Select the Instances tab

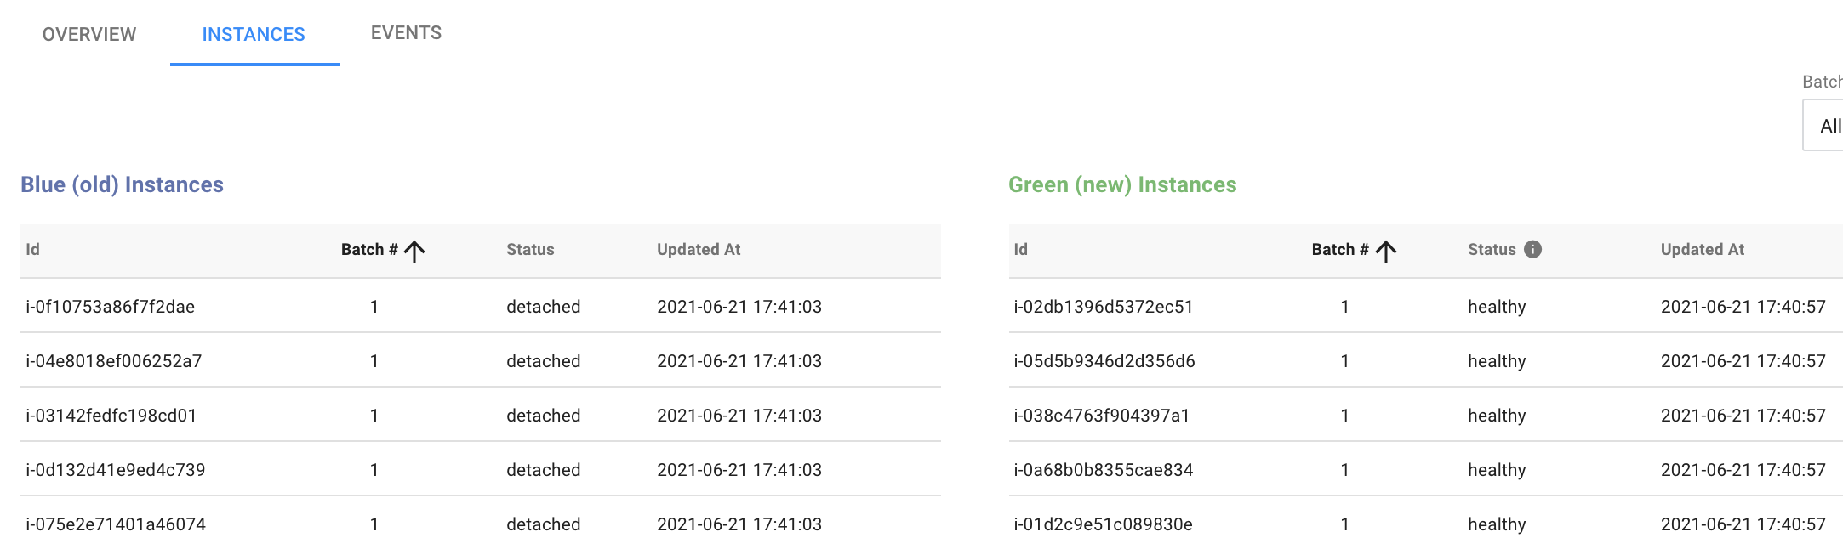(254, 34)
